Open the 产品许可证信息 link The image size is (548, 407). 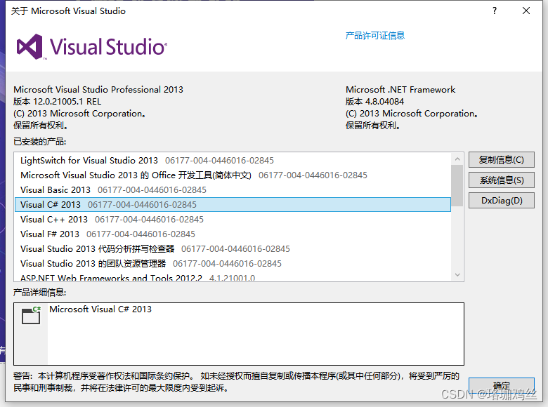click(x=374, y=36)
